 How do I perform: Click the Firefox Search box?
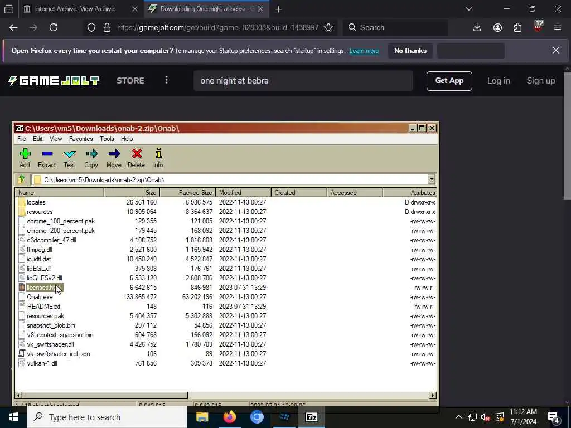pyautogui.click(x=395, y=27)
